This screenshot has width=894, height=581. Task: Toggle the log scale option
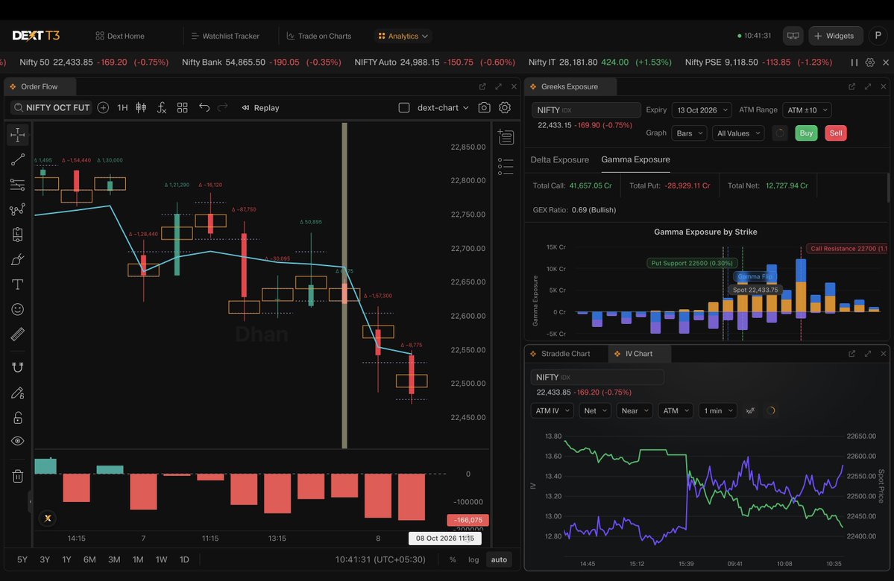click(x=473, y=560)
